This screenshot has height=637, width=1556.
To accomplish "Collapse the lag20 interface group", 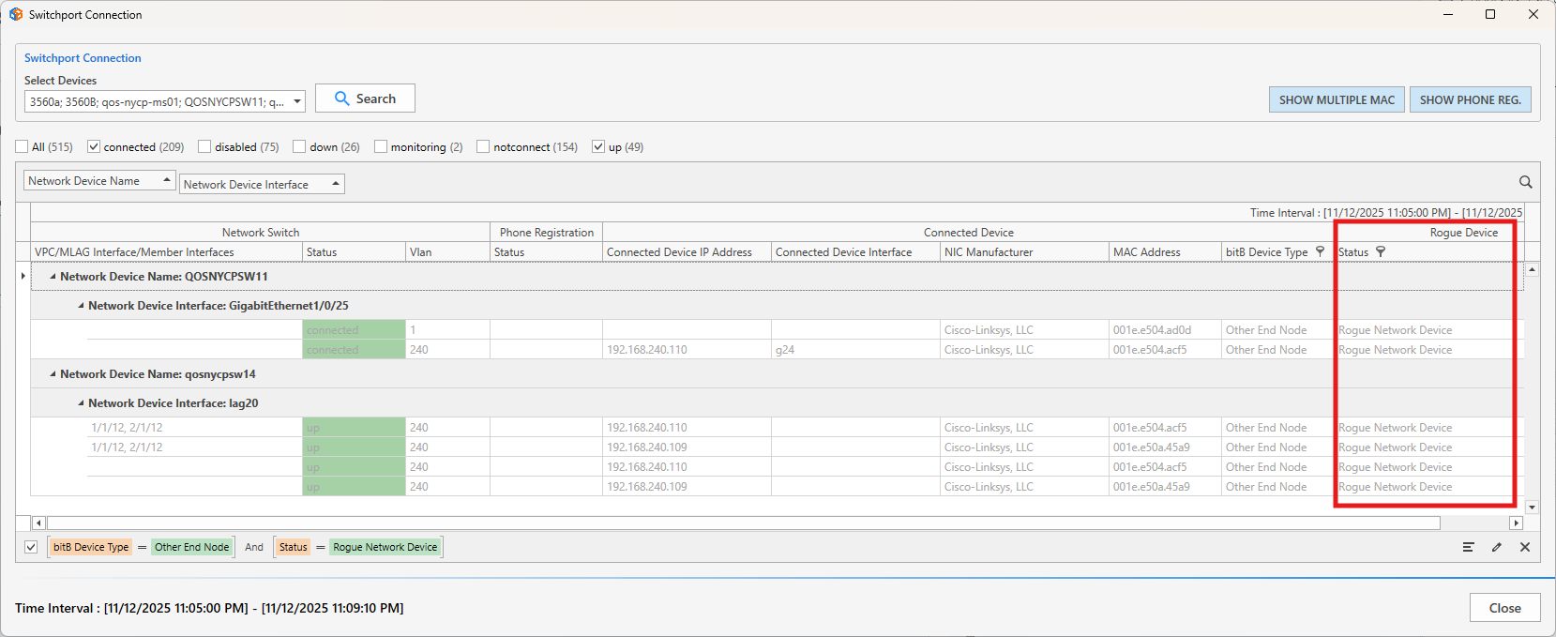I will coord(81,402).
